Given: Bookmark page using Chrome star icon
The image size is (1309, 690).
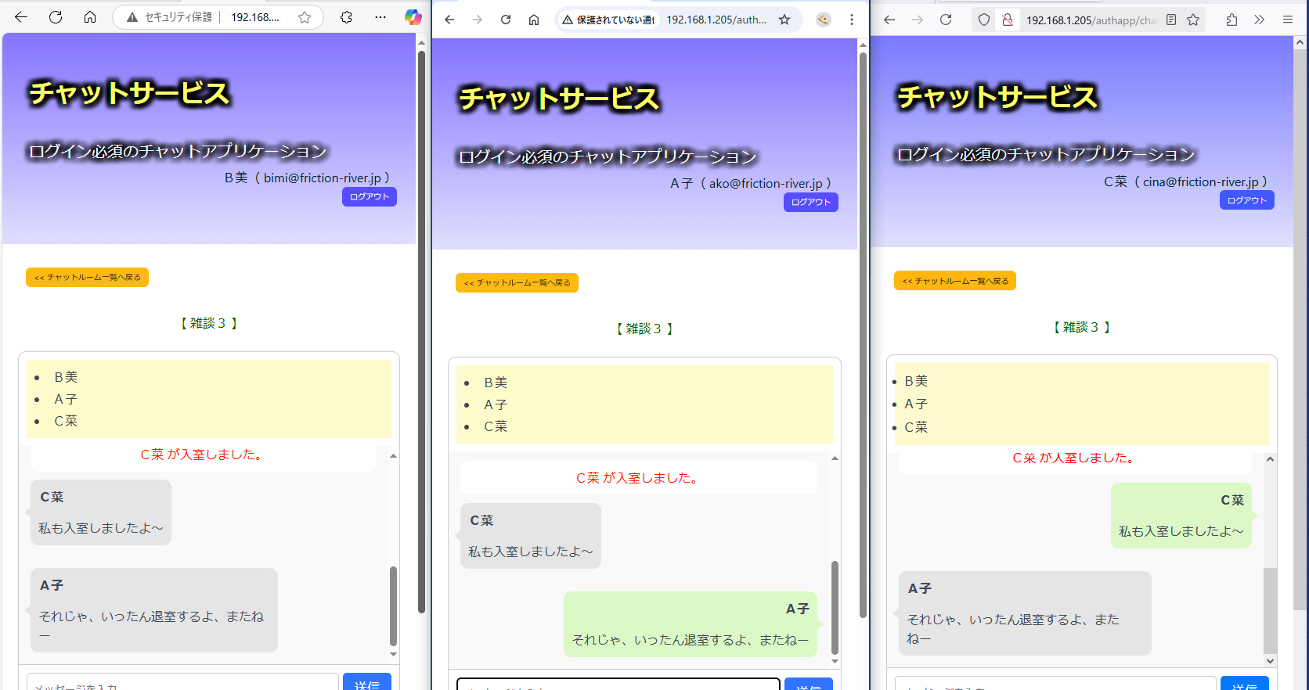Looking at the screenshot, I should [x=784, y=20].
